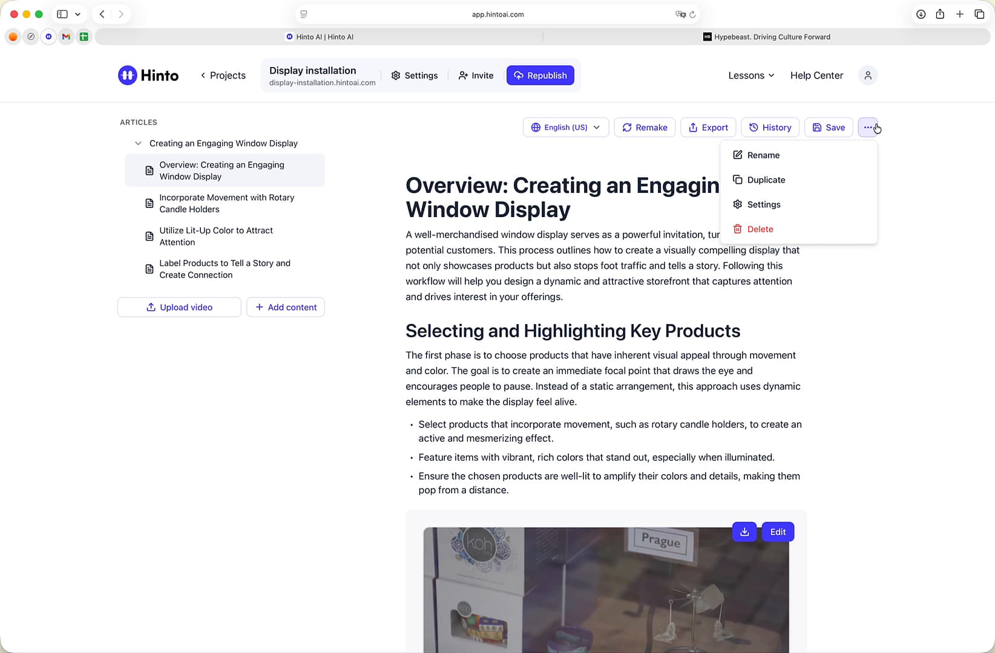
Task: Open the user profile avatar icon
Action: point(868,76)
